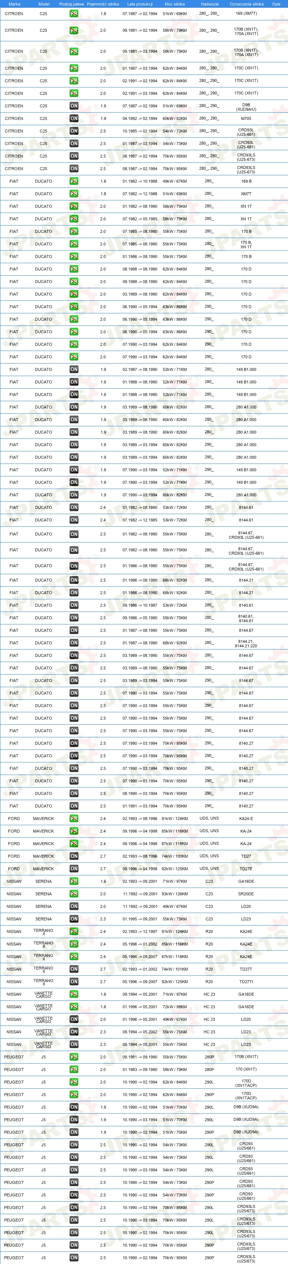Click ON icon in NISSAN TERRANO II TD27T row
The image size is (288, 1264).
click(x=73, y=969)
